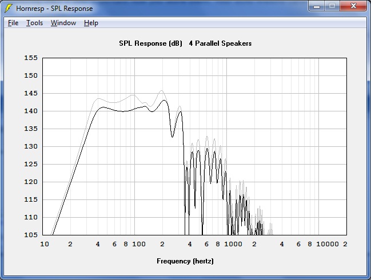This screenshot has height=280, width=371.
Task: Click the 10000 label on the frequency axis
Action: tap(328, 244)
